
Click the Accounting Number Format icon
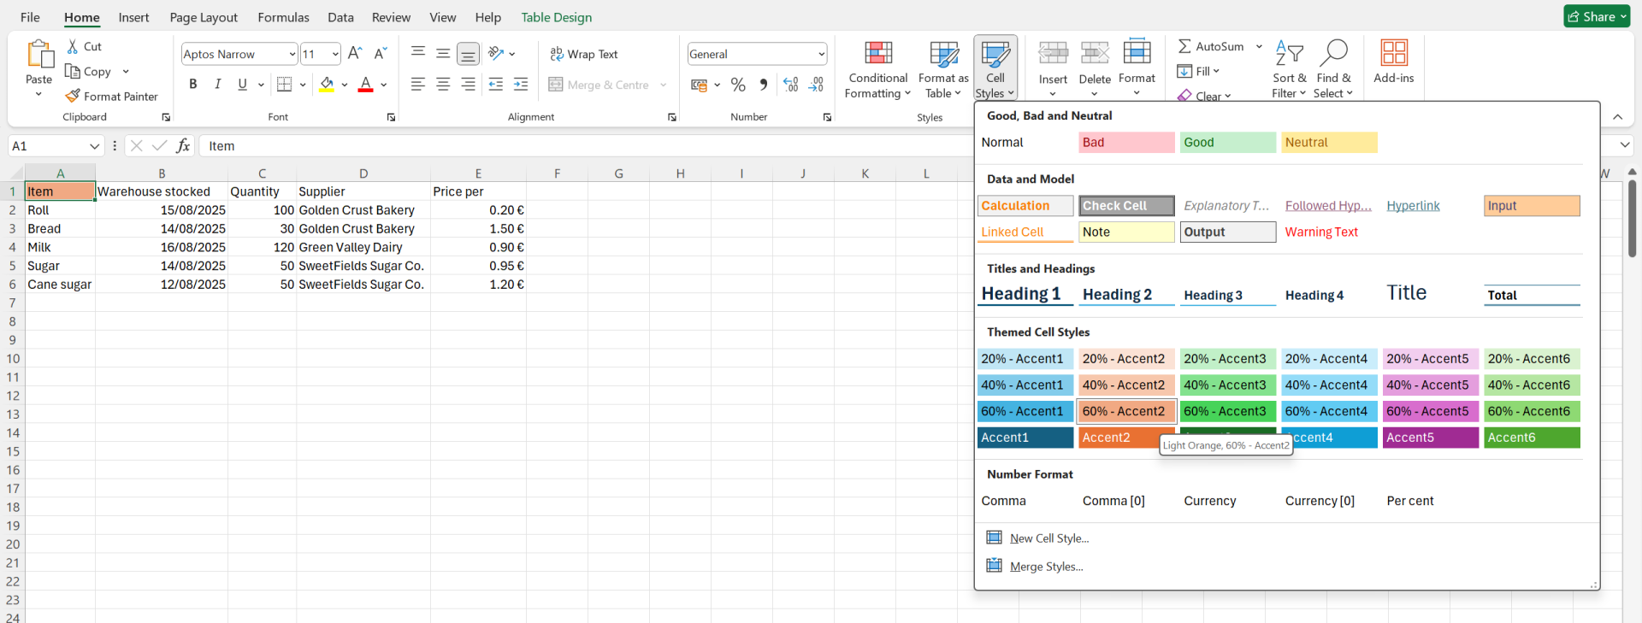[700, 85]
